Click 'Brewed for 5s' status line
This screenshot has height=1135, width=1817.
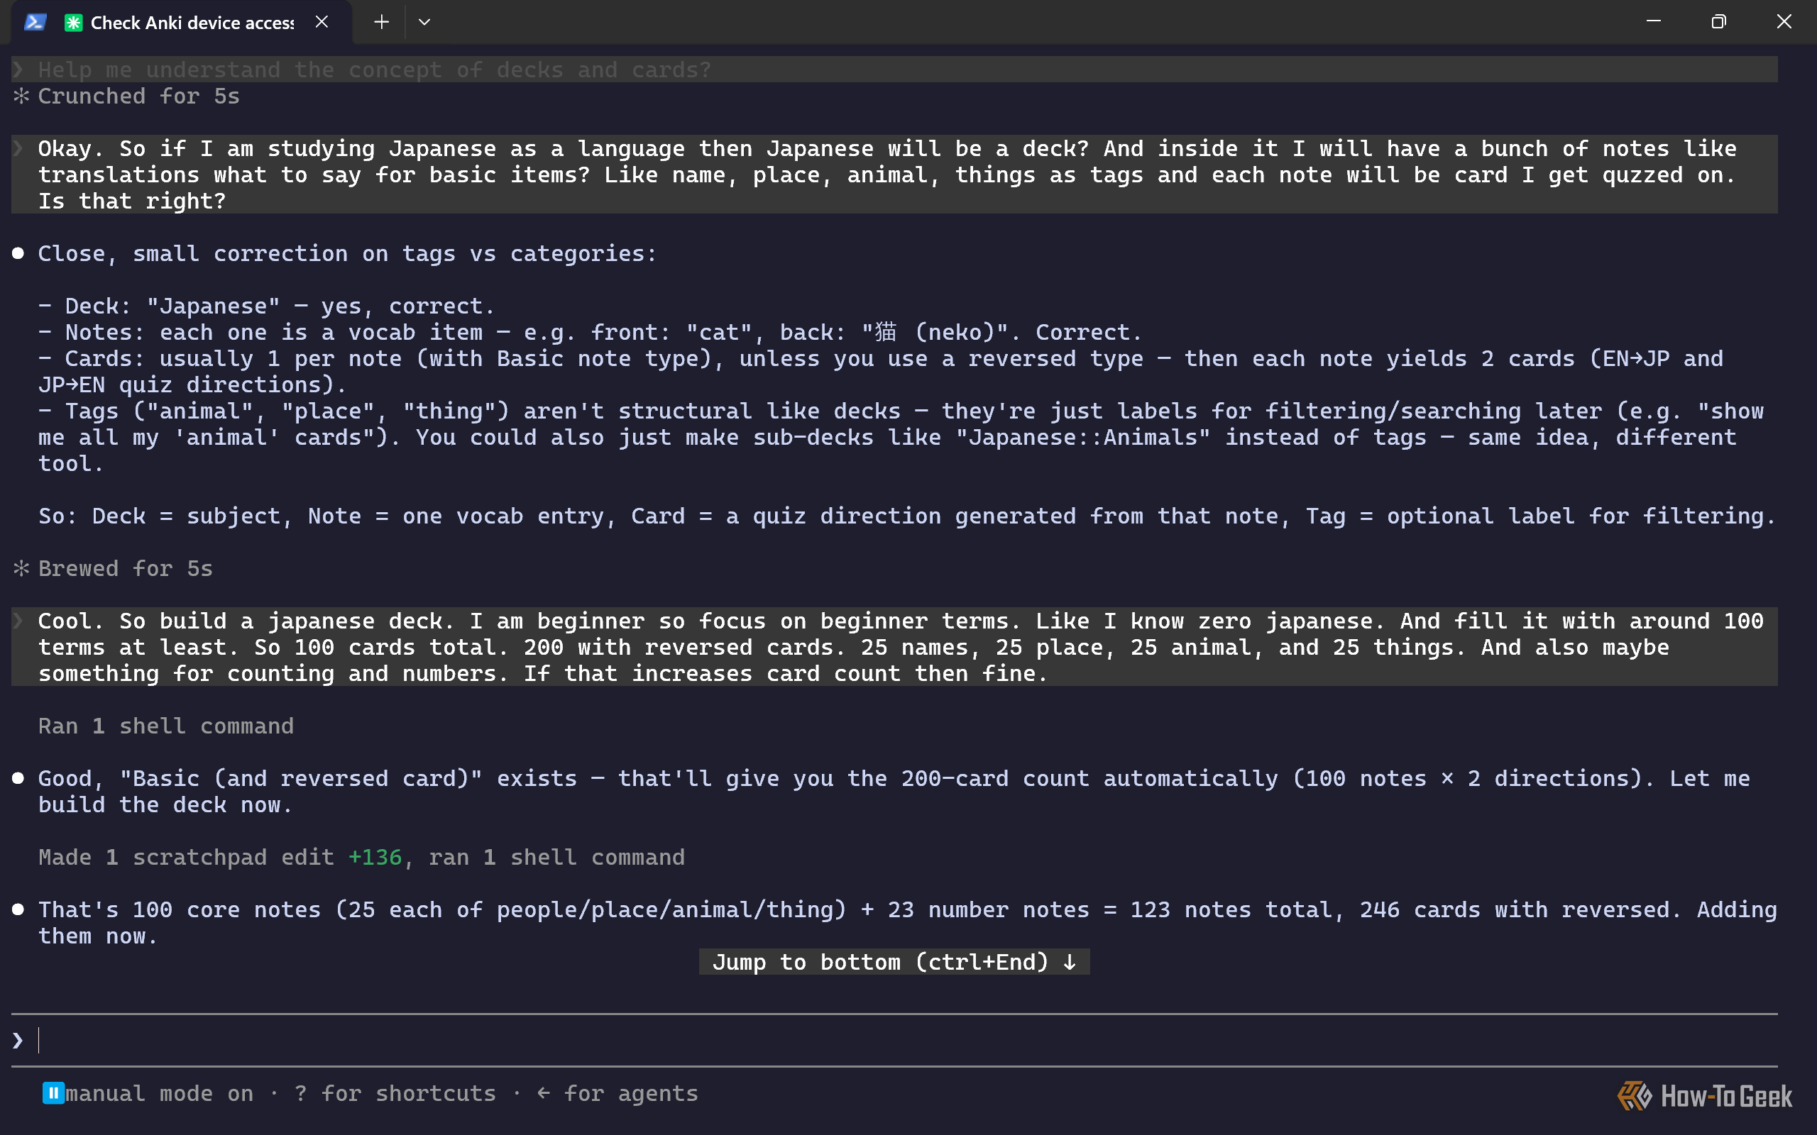(x=126, y=568)
